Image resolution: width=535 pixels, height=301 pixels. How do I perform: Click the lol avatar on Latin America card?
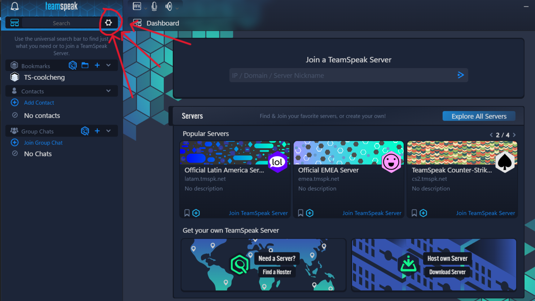click(x=277, y=162)
